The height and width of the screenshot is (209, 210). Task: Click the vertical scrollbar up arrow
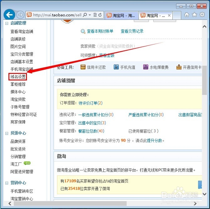(204, 27)
